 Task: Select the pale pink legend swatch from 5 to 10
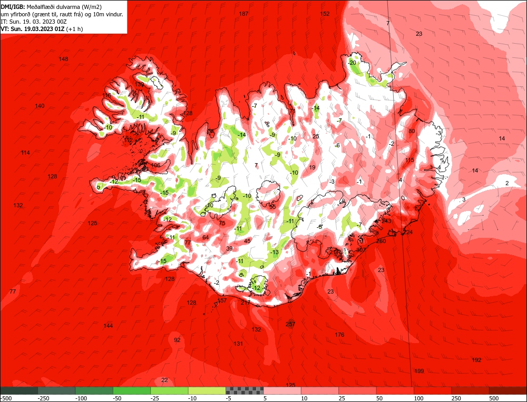[x=282, y=390]
